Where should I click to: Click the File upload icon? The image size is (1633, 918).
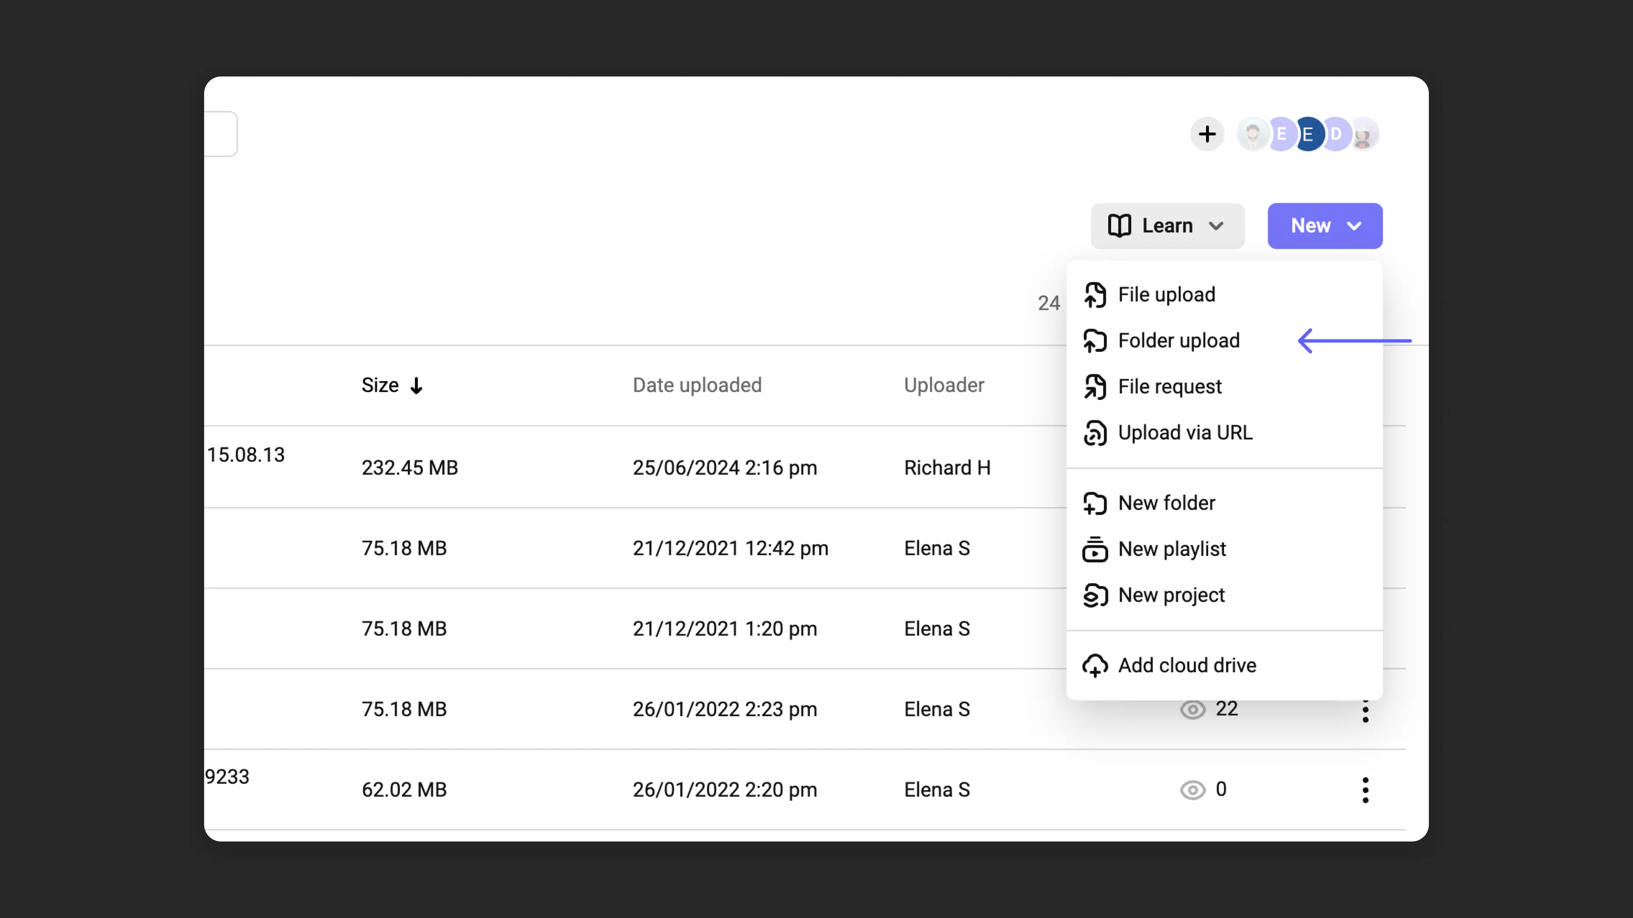(x=1095, y=295)
